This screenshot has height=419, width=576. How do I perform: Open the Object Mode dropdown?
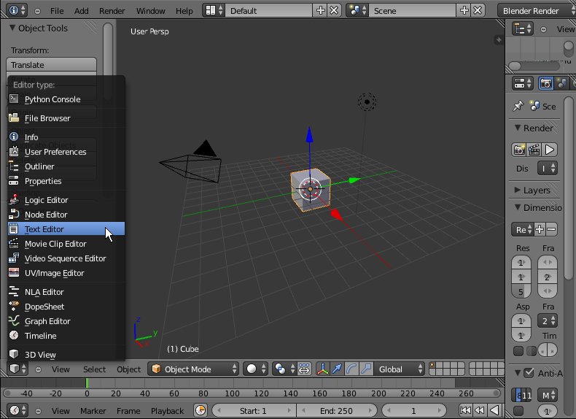click(193, 369)
